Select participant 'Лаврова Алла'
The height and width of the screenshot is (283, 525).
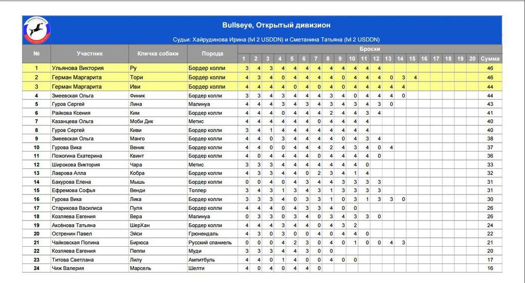[69, 173]
